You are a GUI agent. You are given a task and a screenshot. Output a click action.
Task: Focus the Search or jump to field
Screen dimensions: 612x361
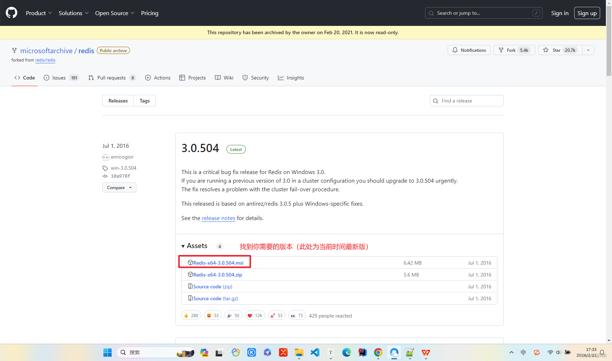pos(483,13)
